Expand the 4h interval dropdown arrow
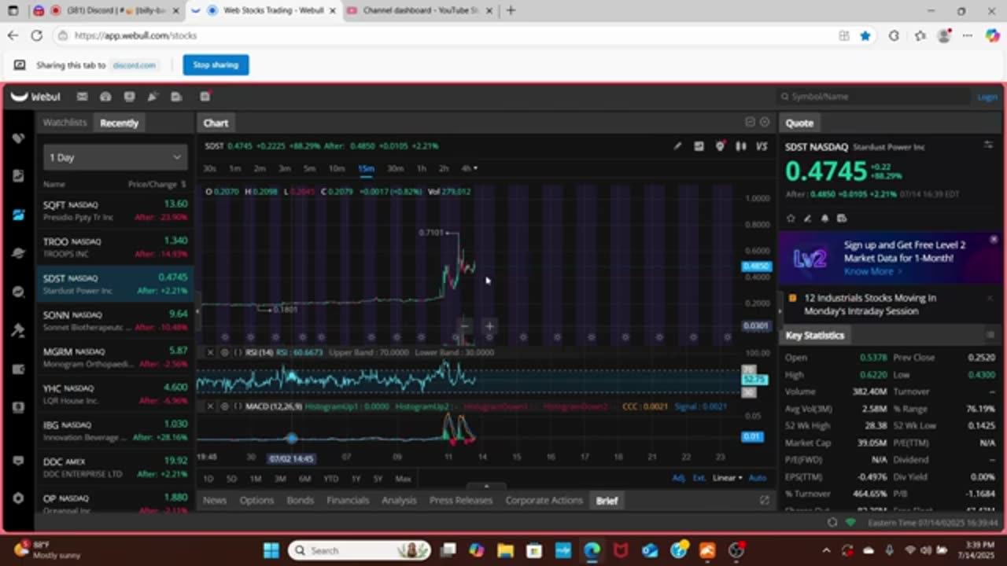Viewport: 1007px width, 566px height. click(x=475, y=169)
